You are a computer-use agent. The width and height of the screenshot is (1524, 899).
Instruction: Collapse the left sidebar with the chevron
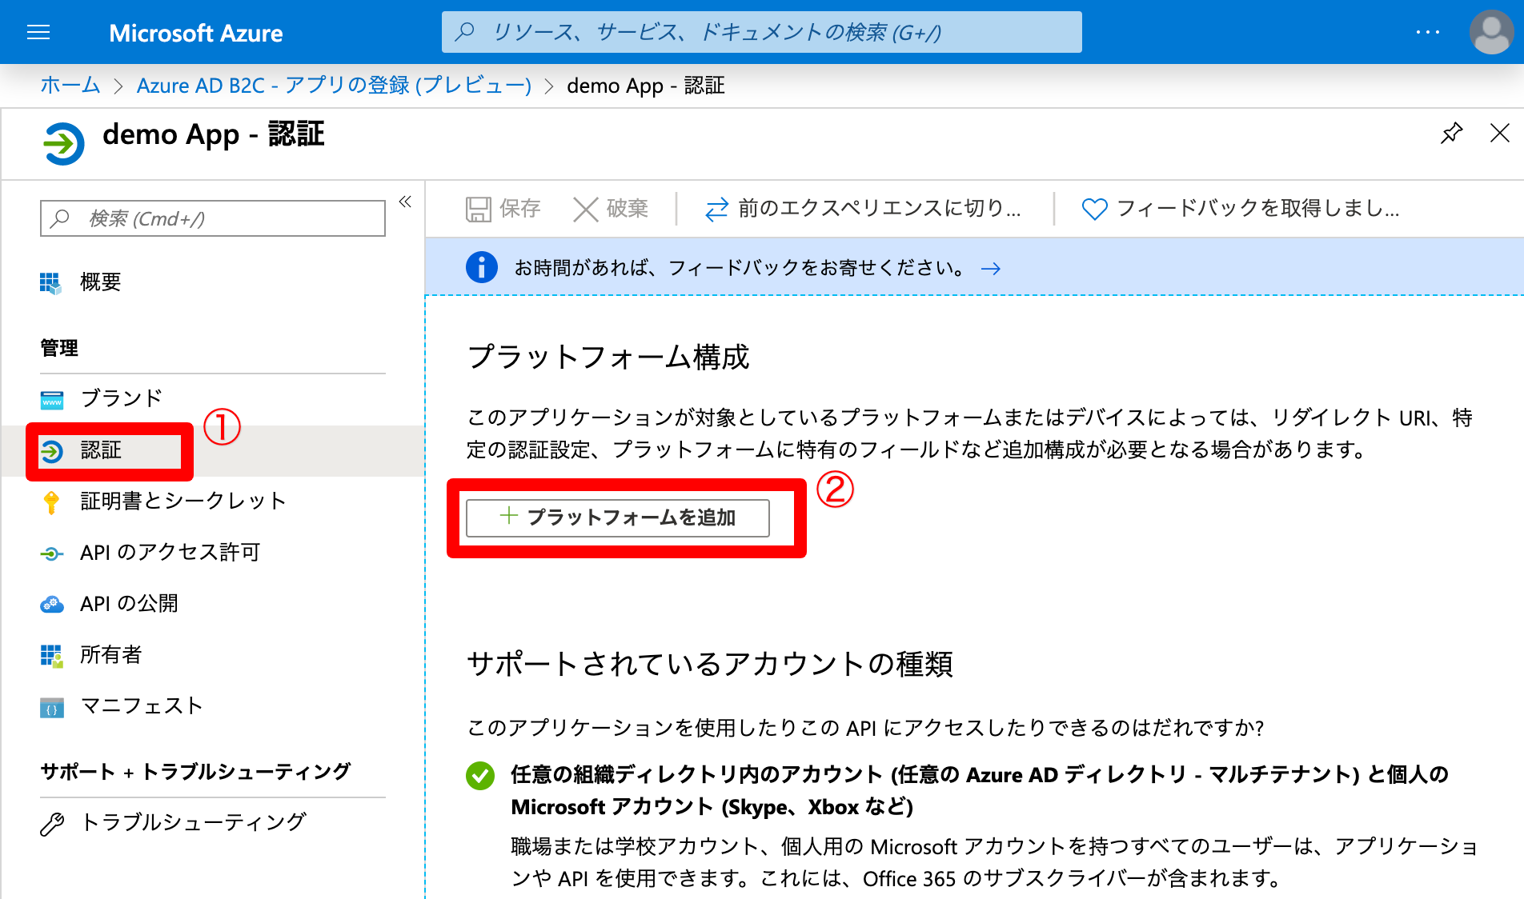coord(404,202)
